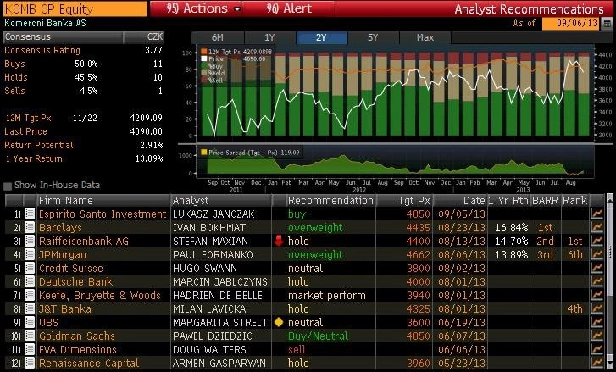Click the Return Potential value 2.91%
The image size is (616, 372).
pyautogui.click(x=152, y=145)
